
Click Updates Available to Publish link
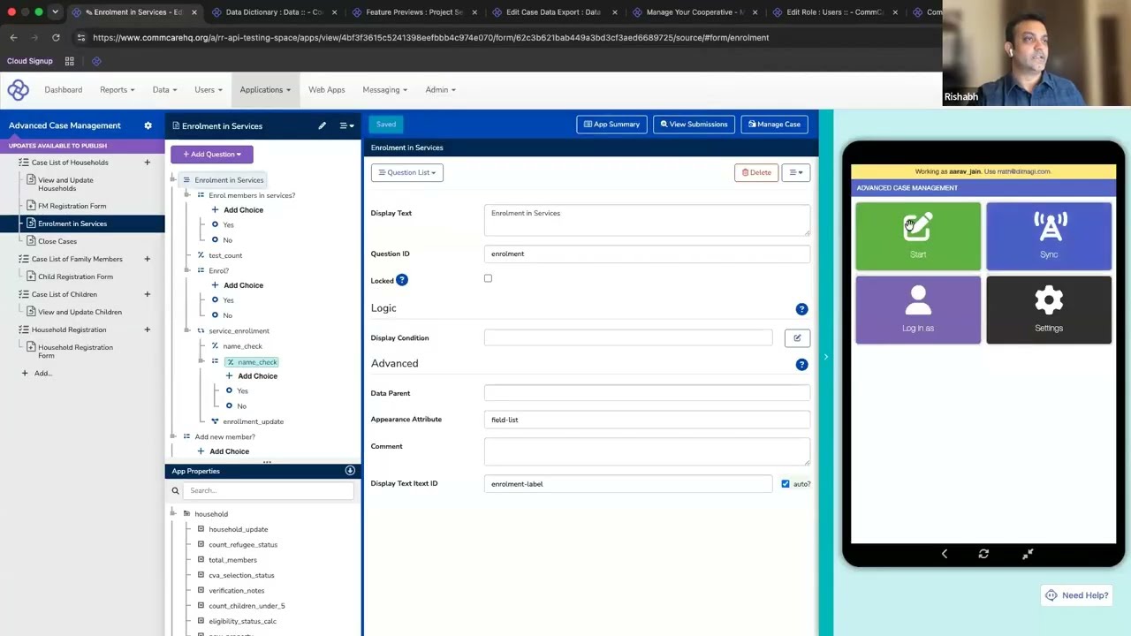point(57,146)
